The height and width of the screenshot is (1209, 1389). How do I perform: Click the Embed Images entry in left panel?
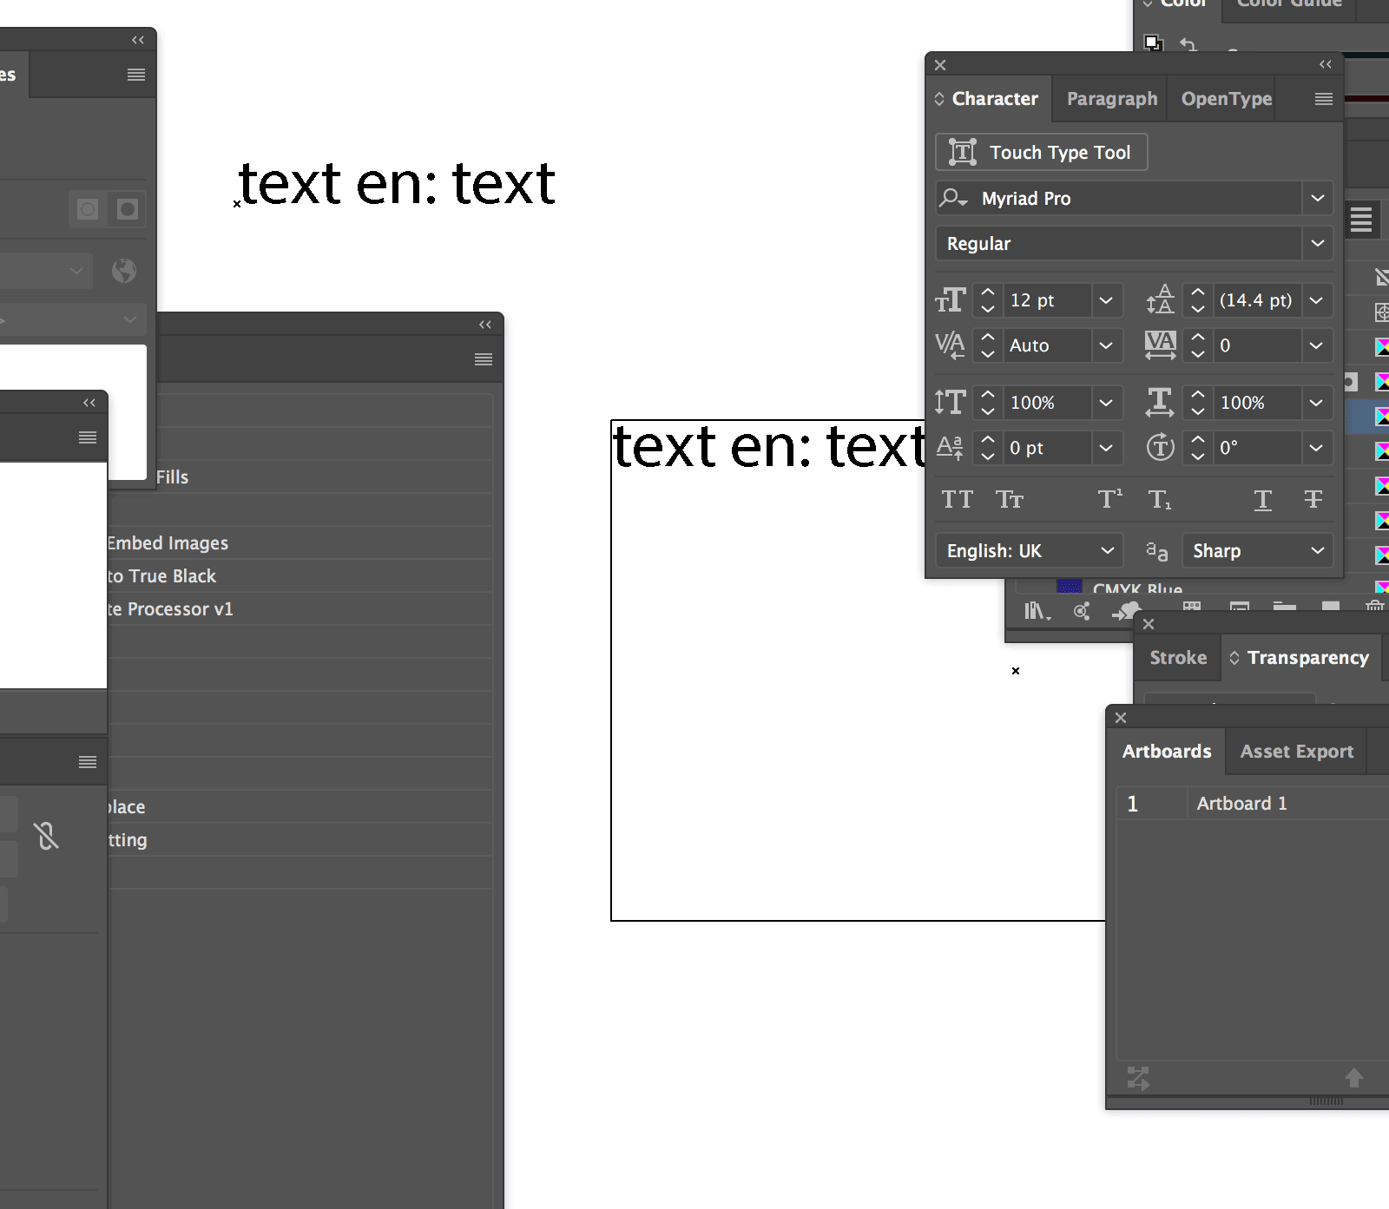[168, 543]
